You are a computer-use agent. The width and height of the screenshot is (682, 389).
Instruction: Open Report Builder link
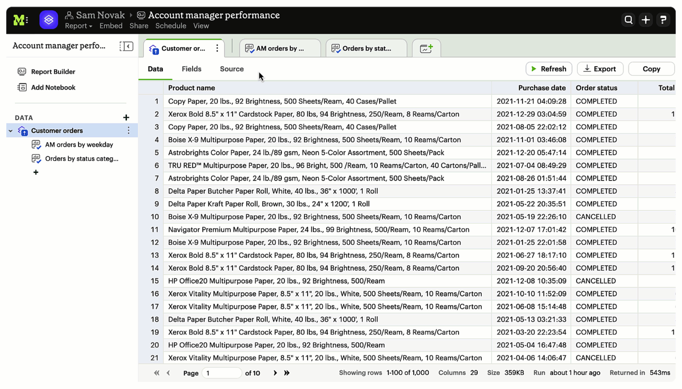53,72
